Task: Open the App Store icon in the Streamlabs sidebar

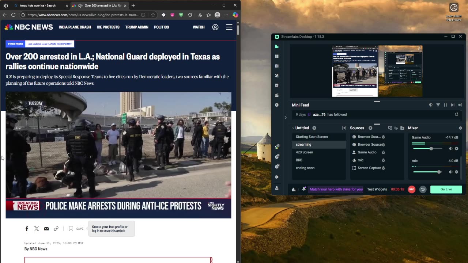Action: 277,85
